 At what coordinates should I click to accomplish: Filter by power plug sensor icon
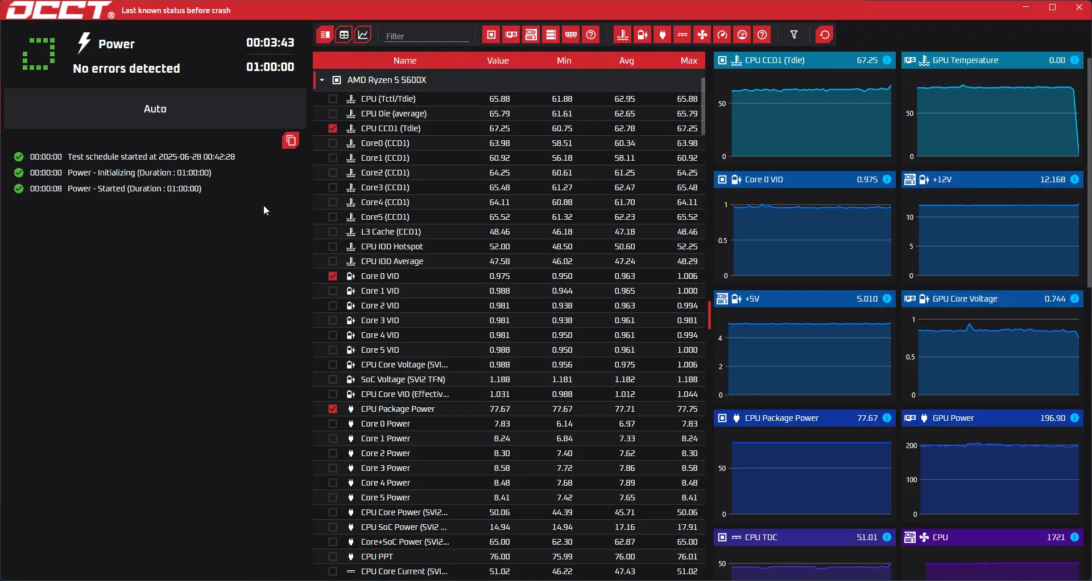[x=663, y=35]
